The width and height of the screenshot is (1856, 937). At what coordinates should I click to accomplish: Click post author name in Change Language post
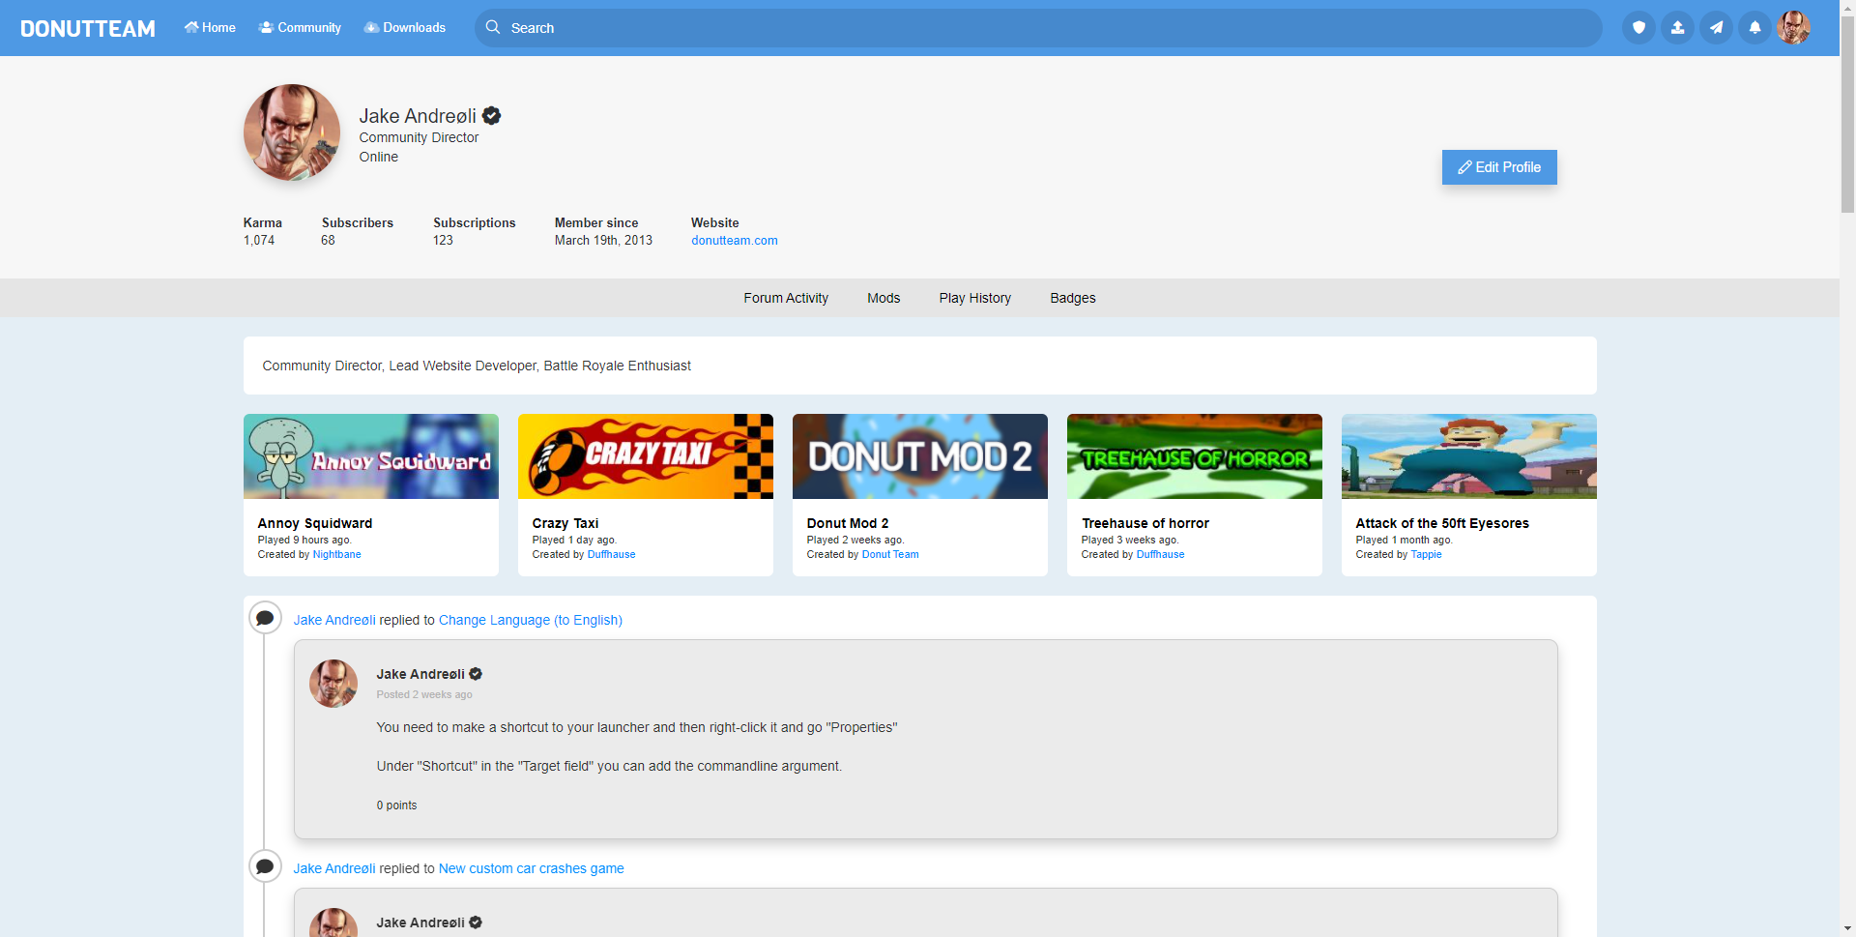click(x=420, y=674)
